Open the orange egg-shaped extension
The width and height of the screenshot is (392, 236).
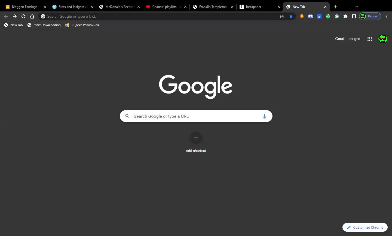[x=302, y=16]
